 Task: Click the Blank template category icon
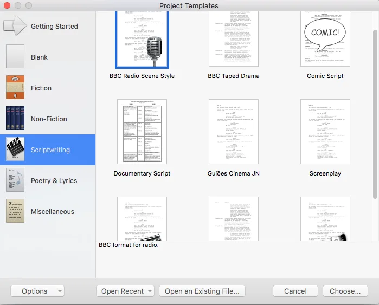coord(15,56)
